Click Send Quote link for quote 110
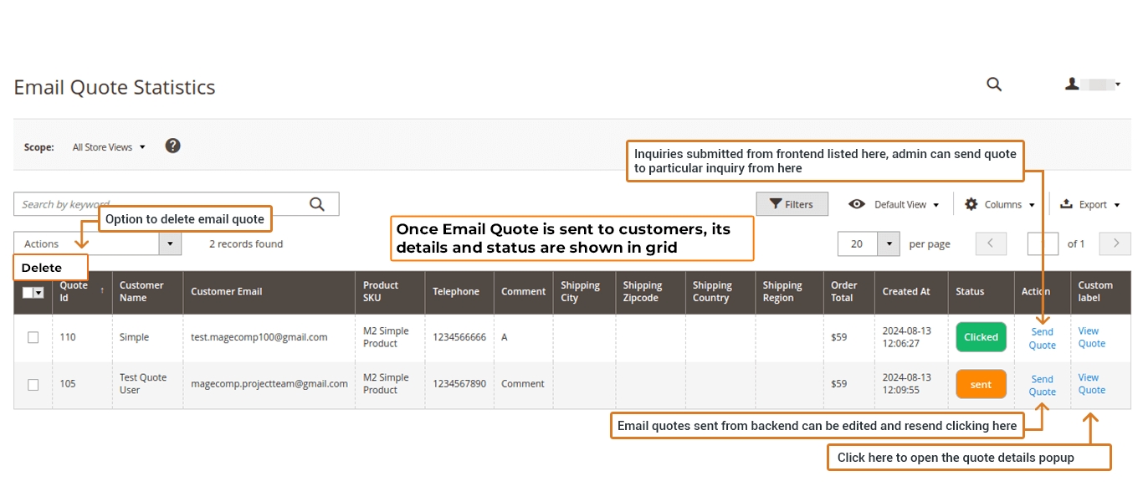The height and width of the screenshot is (502, 1143). [x=1042, y=338]
